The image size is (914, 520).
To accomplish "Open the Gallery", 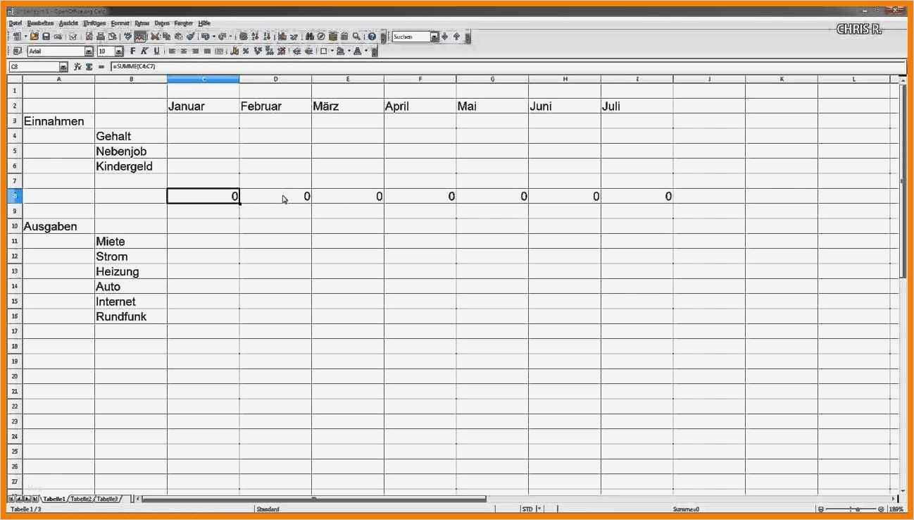I will coord(333,37).
